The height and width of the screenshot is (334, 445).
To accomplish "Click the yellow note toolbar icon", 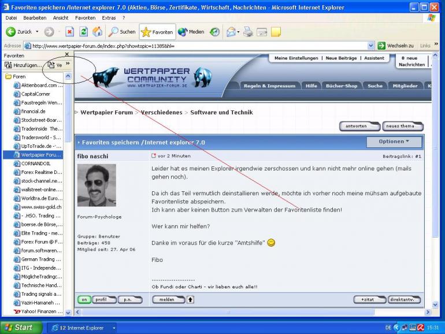I will (x=276, y=32).
